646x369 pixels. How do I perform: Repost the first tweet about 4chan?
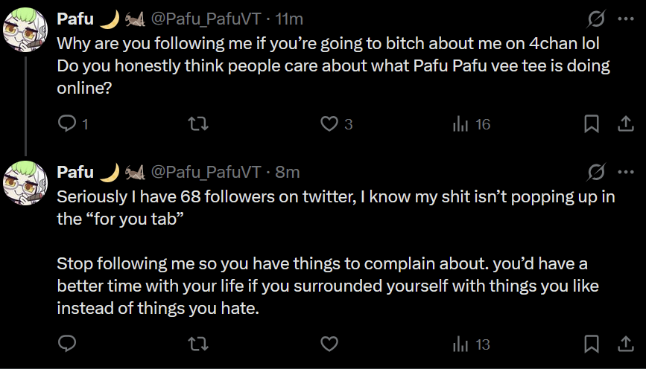coord(198,124)
